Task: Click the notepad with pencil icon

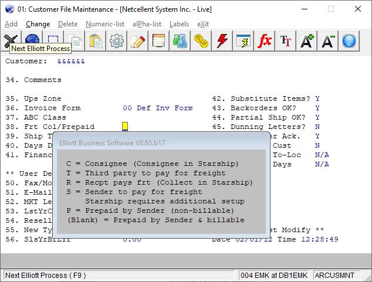Action: pos(137,41)
